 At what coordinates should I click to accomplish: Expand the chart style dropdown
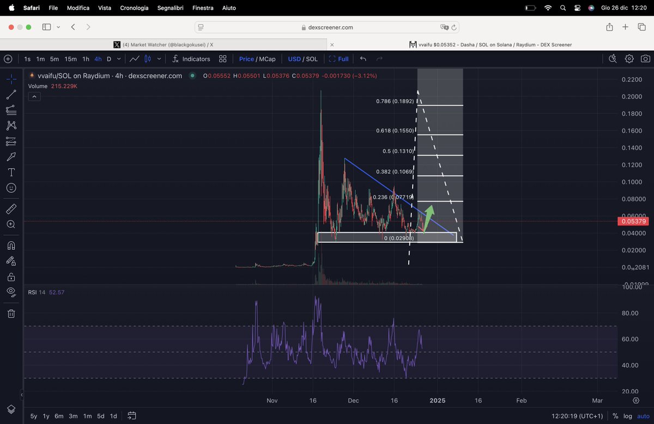159,59
